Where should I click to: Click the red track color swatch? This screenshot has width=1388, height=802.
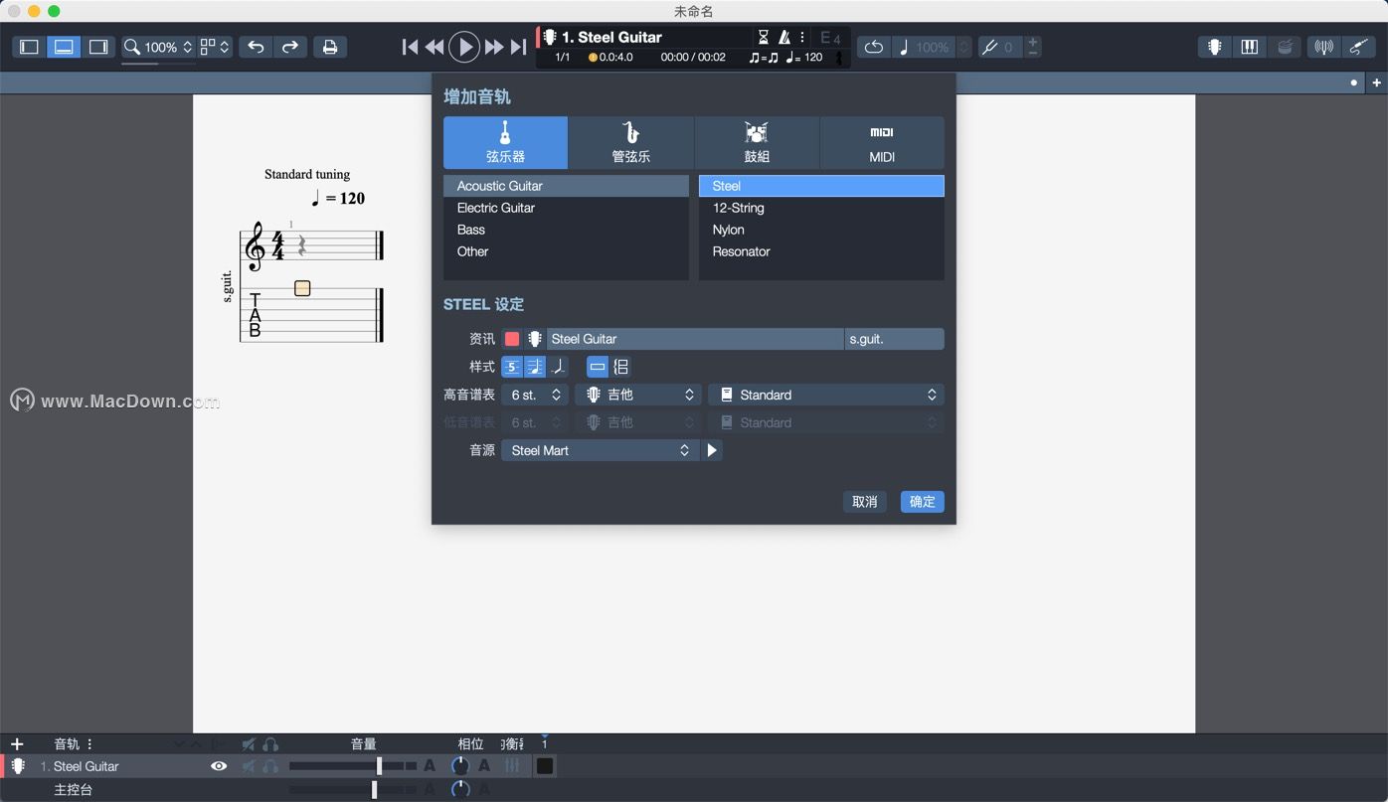(512, 339)
